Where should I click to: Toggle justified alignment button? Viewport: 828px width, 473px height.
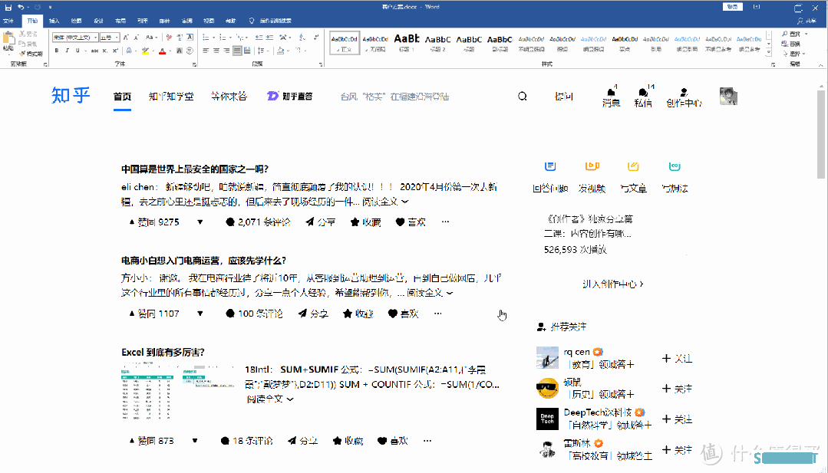[x=237, y=51]
